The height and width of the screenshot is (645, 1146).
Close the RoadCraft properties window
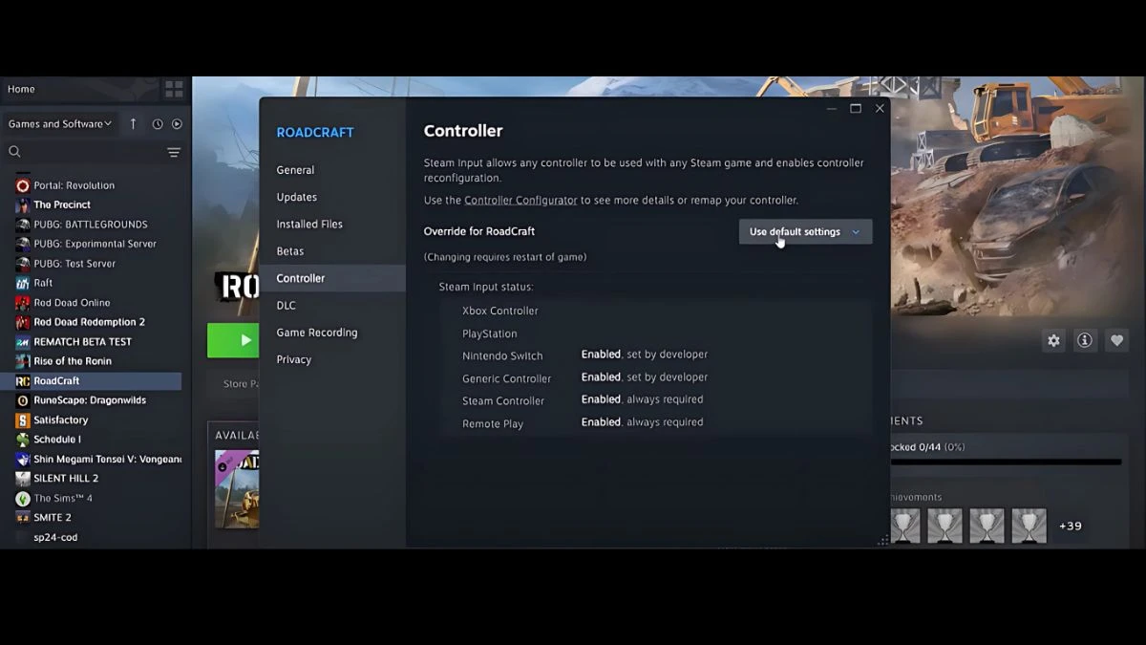pos(880,109)
